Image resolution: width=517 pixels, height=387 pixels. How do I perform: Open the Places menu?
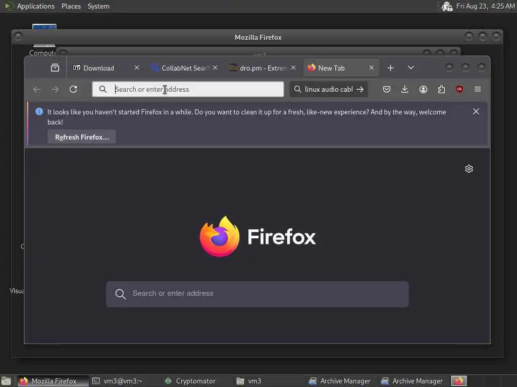[71, 6]
